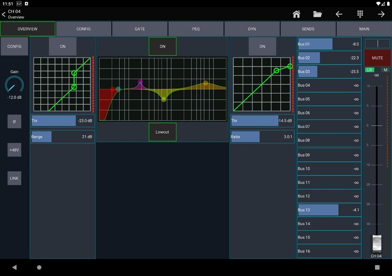
Task: Toggle the compressor ON button
Action: click(x=262, y=47)
